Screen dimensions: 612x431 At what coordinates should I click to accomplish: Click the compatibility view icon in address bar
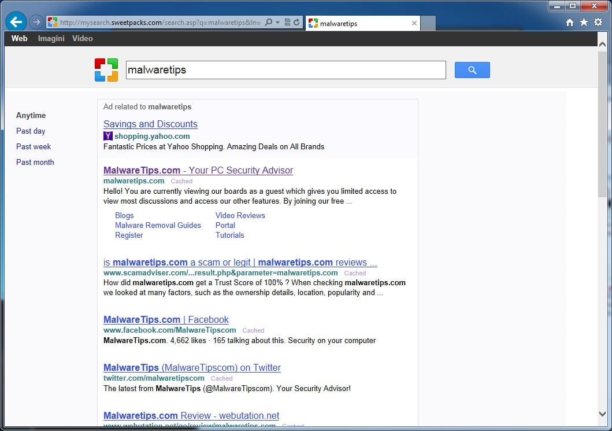coord(287,22)
